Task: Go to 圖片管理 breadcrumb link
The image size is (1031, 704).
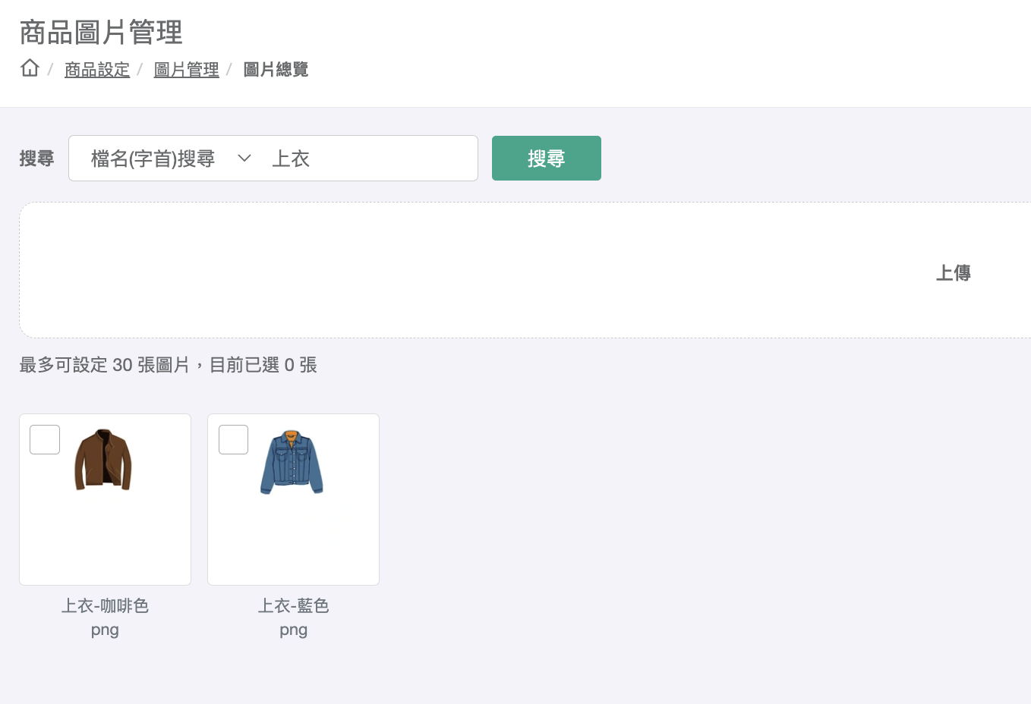Action: pyautogui.click(x=186, y=70)
